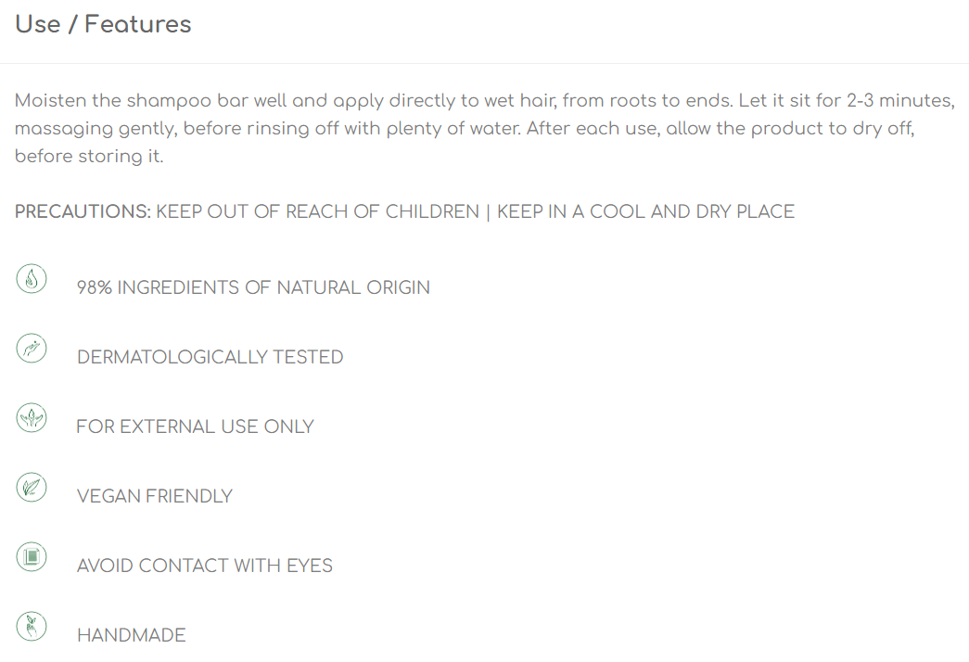Click the DERMATOLOGICALLY TESTED label
The height and width of the screenshot is (662, 969).
pos(210,357)
